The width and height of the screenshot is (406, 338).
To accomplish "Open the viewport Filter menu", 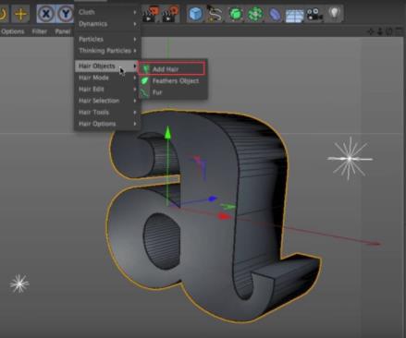I will coord(40,31).
